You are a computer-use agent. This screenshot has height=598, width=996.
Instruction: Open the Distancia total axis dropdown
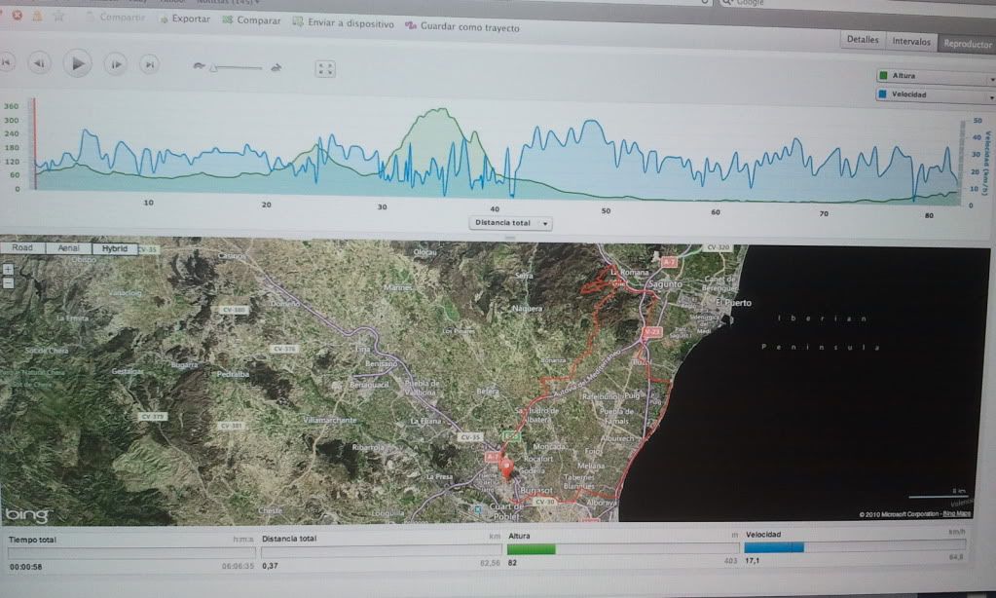(x=511, y=223)
